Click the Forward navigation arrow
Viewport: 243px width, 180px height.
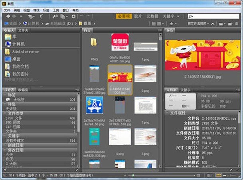coord(14,17)
